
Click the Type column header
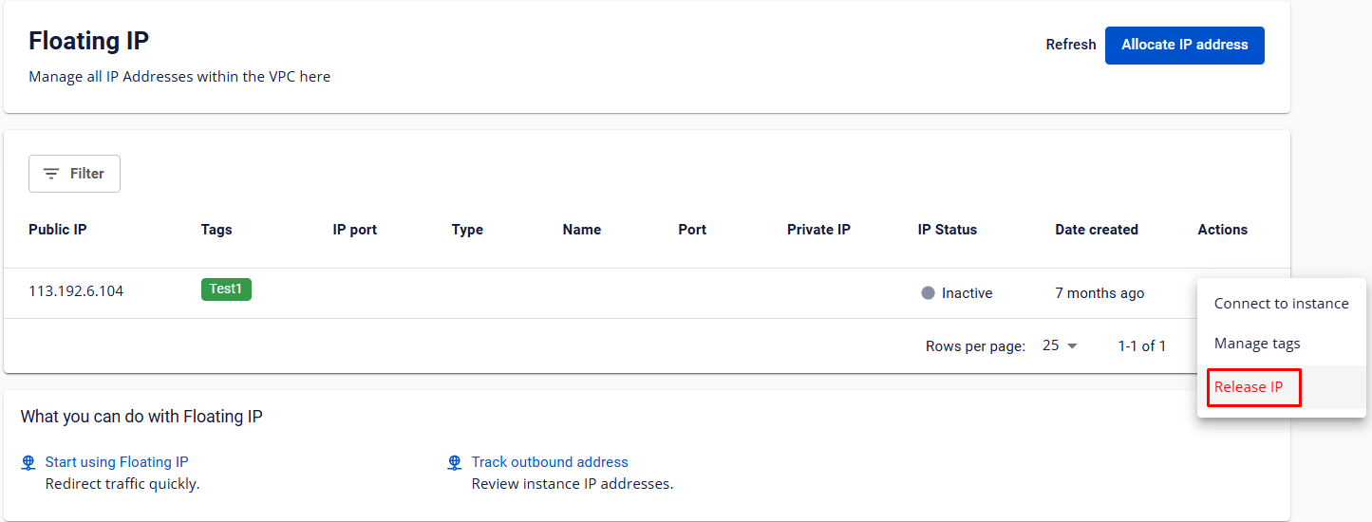tap(467, 230)
